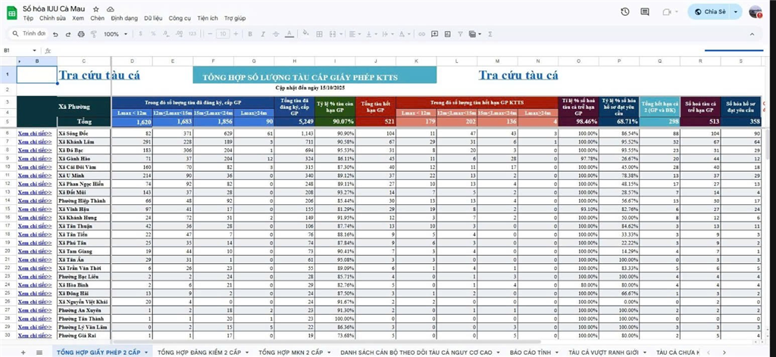Expand the arrow next to Chia Sẻ

point(735,12)
